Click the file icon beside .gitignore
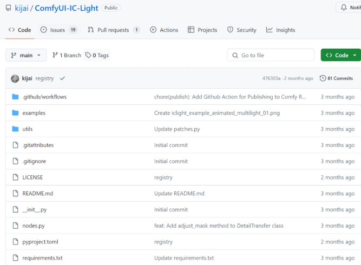The height and width of the screenshot is (265, 361). tap(16, 161)
